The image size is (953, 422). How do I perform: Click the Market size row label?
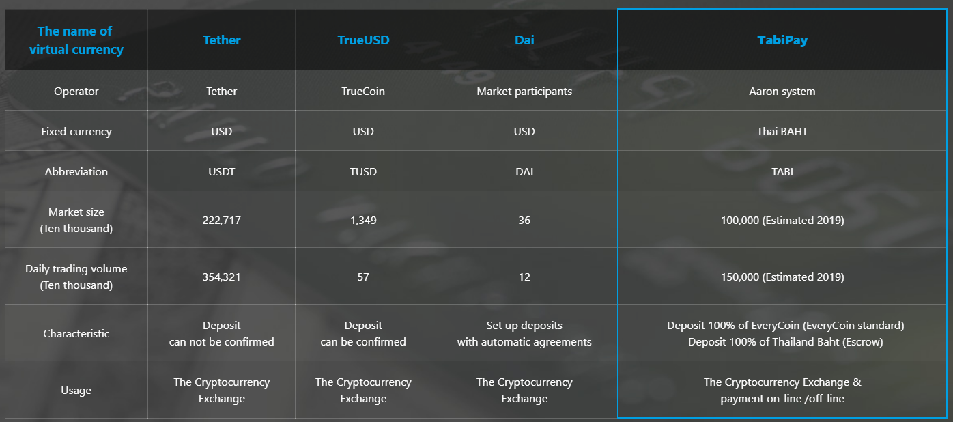[76, 220]
